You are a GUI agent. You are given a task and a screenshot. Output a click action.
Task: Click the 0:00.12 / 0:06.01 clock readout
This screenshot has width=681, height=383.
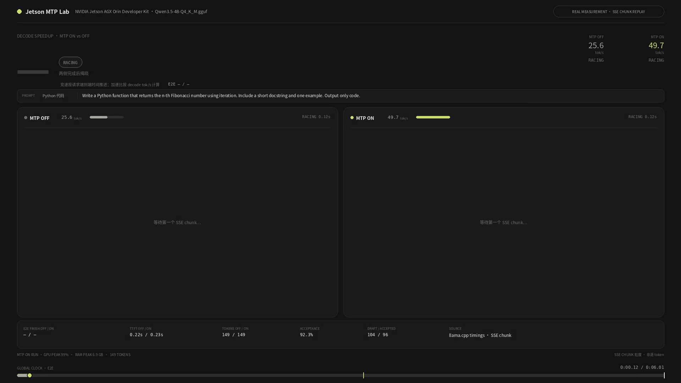click(x=642, y=367)
